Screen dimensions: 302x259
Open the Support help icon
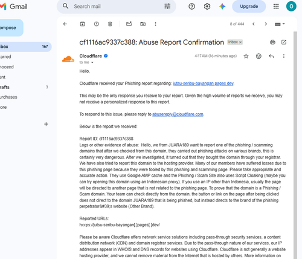[191, 7]
